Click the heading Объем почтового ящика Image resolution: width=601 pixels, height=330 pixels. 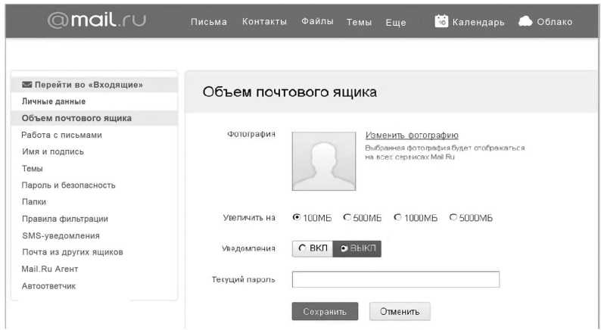click(x=290, y=92)
